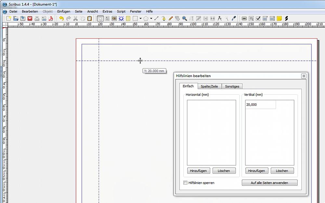Choose the Insert Image Frame tool
325x203 pixels.
tap(114, 19)
